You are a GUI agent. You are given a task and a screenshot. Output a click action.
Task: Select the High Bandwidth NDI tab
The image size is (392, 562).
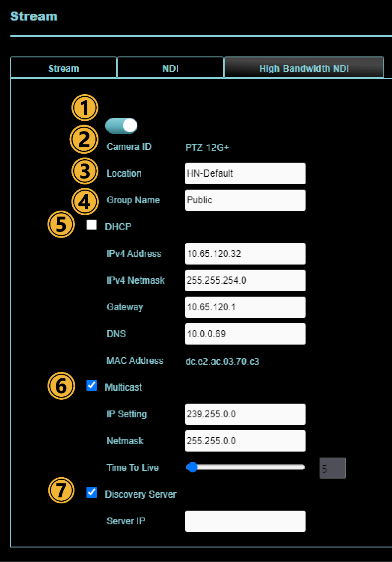click(x=304, y=68)
